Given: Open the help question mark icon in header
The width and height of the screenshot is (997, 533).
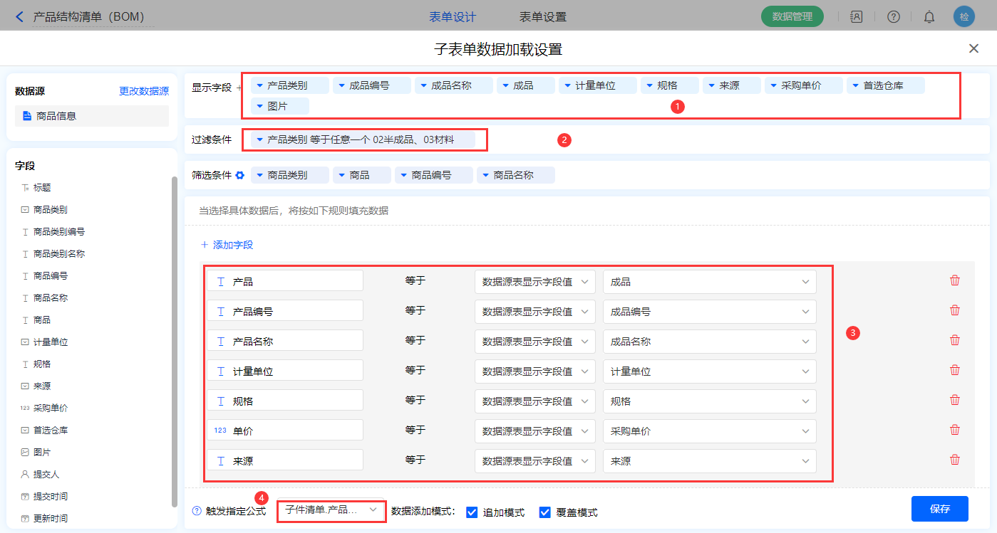Looking at the screenshot, I should (893, 16).
